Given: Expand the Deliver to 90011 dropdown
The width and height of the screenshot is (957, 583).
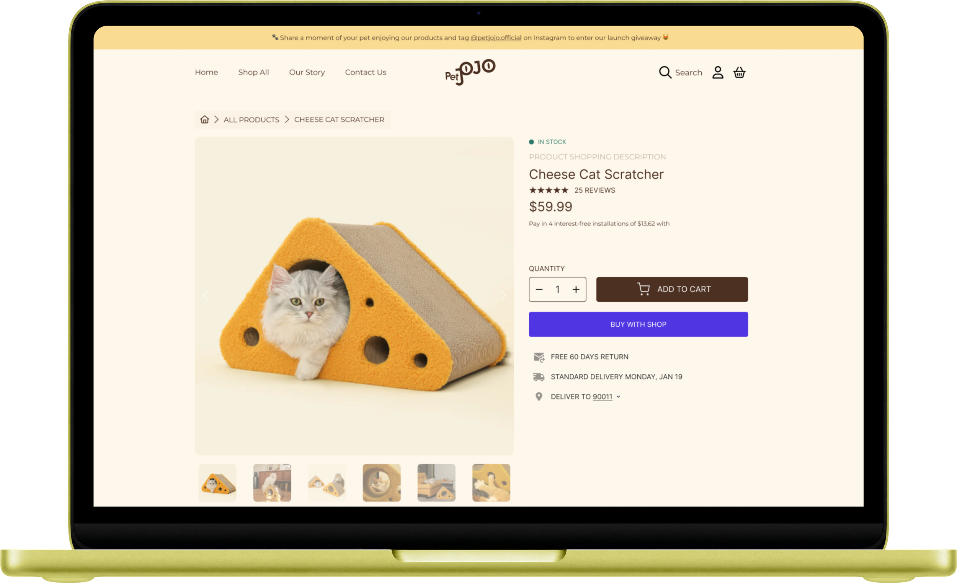Looking at the screenshot, I should pyautogui.click(x=618, y=397).
